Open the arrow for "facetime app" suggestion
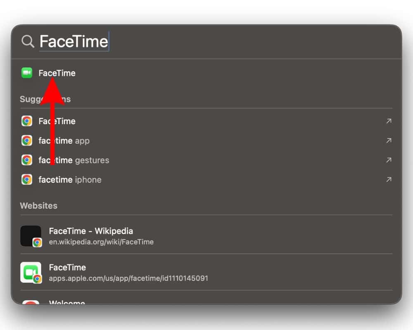The height and width of the screenshot is (330, 413). pyautogui.click(x=388, y=141)
